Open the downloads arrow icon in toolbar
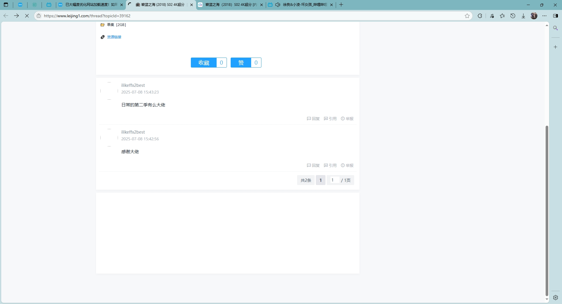The image size is (562, 304). [523, 16]
